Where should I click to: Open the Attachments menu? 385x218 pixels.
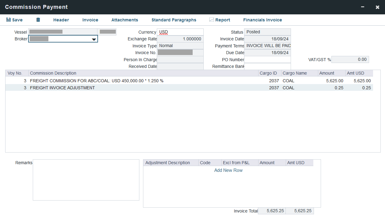click(x=125, y=20)
